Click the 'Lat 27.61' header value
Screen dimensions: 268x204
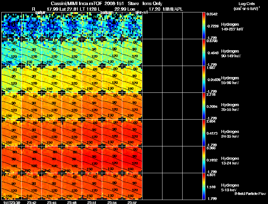[69, 9]
